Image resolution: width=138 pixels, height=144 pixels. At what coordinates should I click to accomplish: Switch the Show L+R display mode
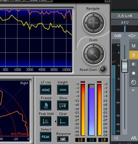tap(63, 106)
